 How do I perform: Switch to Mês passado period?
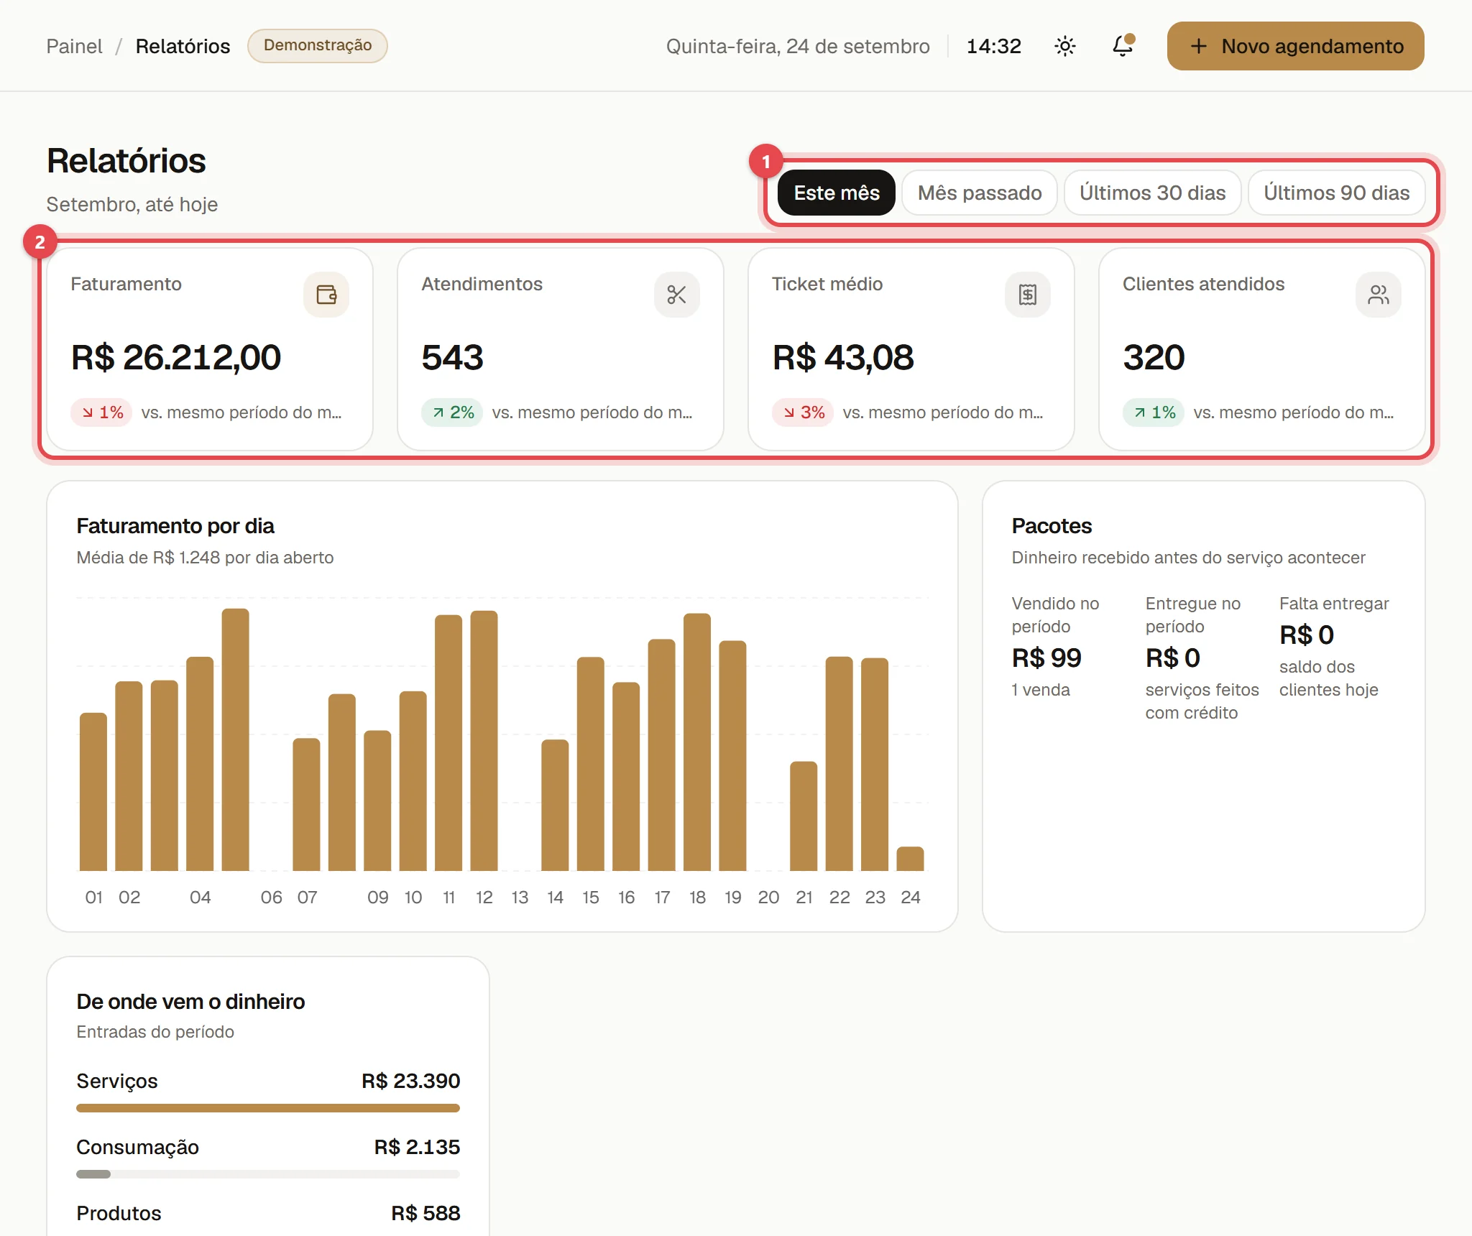coord(980,193)
